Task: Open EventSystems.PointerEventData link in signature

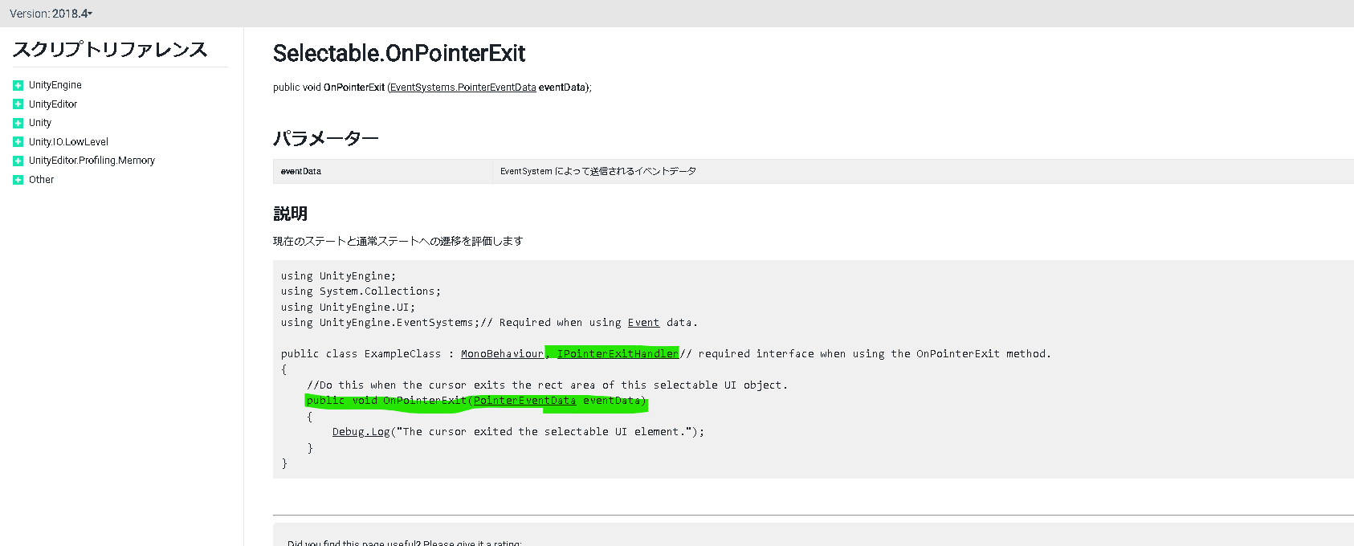Action: click(x=463, y=88)
